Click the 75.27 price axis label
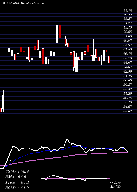This screenshot has width=137, height=192. pos(128,18)
